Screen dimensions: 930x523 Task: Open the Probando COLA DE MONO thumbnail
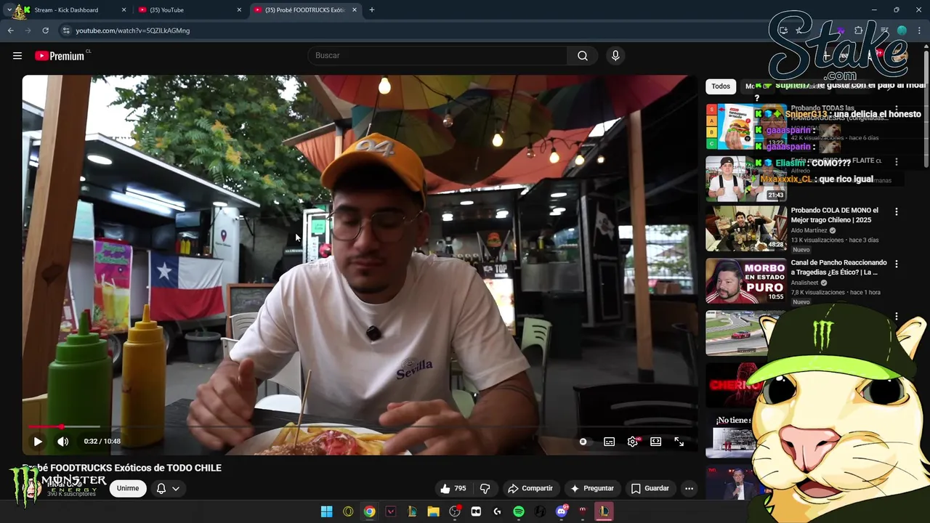pos(746,228)
